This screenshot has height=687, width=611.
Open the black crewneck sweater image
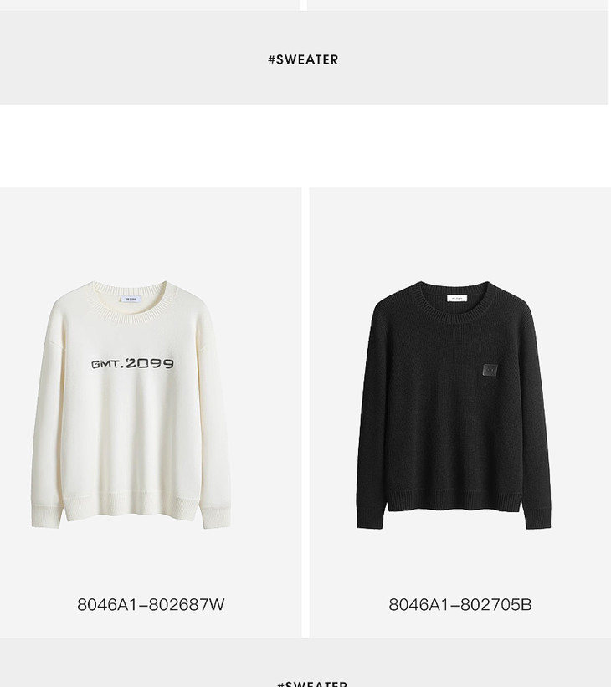click(454, 405)
